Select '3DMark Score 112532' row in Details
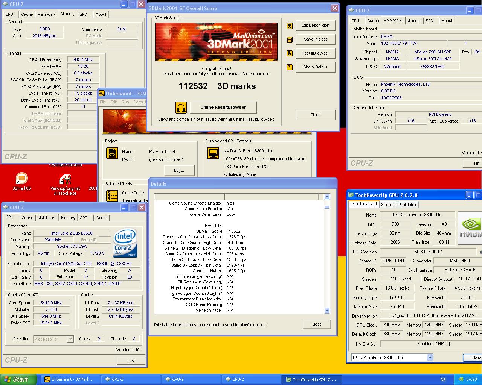The image size is (482, 385). click(x=239, y=232)
